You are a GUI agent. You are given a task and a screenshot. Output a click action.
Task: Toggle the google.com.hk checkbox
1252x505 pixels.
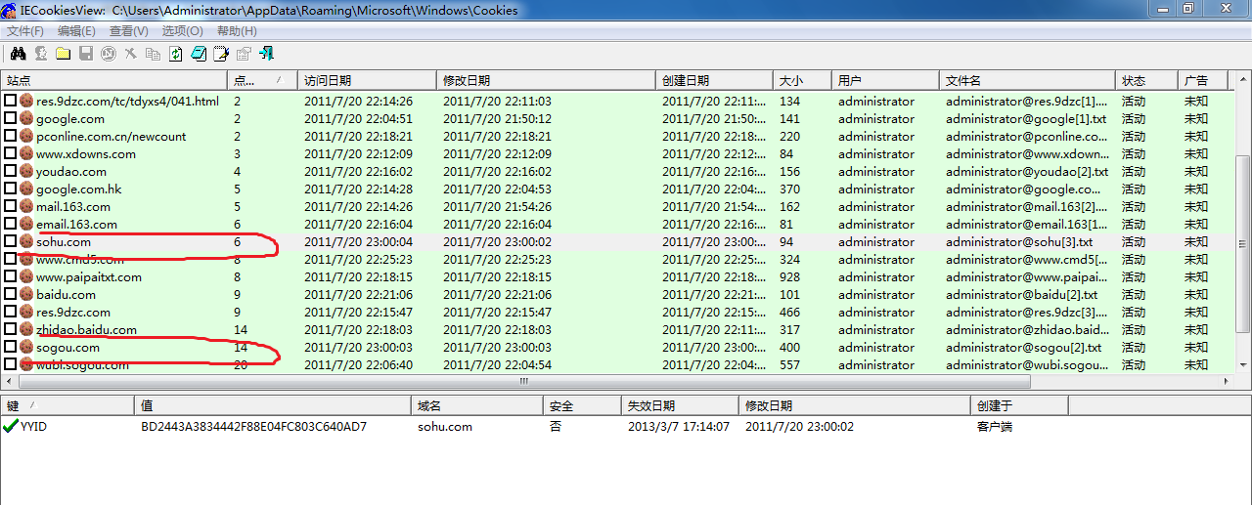point(11,189)
